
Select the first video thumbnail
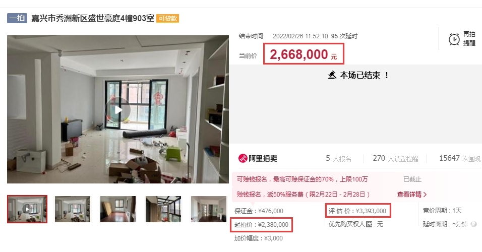(27, 209)
